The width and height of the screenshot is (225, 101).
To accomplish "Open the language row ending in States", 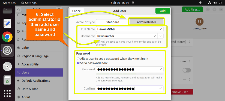I will tap(182, 42).
